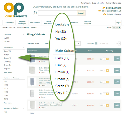Go to Checkout

118,14
